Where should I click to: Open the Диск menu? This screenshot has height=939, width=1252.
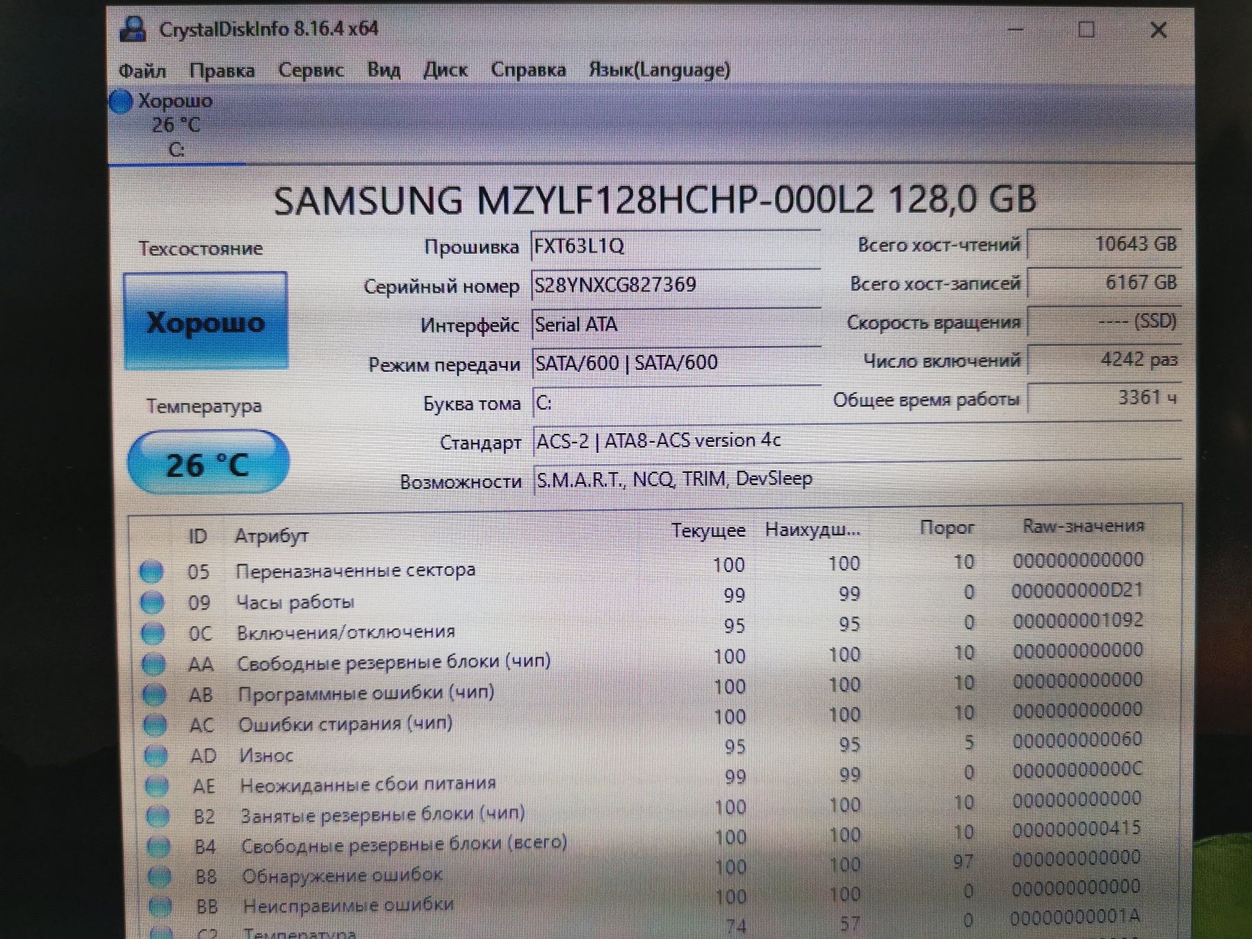445,70
